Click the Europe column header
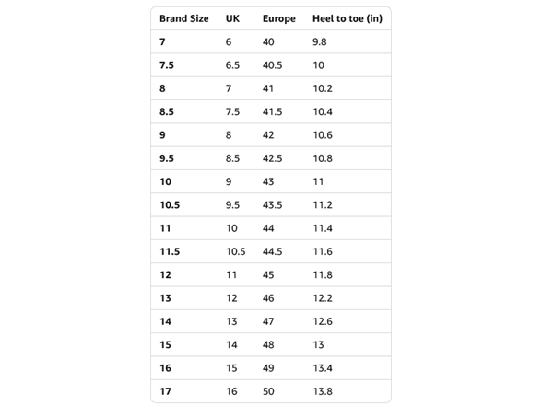542x406 pixels. tap(279, 19)
